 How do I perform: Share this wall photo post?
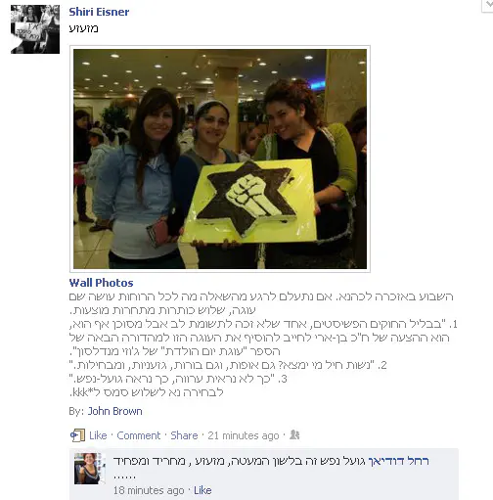click(184, 435)
